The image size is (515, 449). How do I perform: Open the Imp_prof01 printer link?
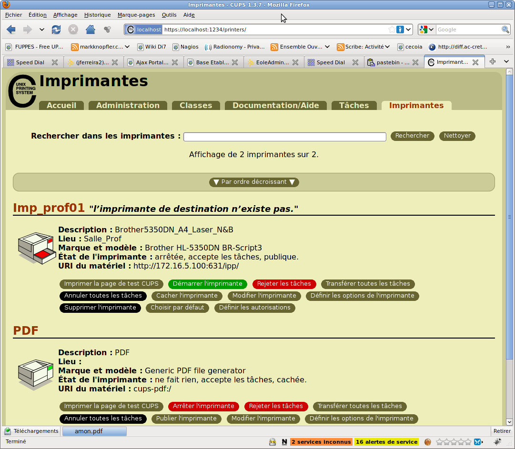click(49, 208)
